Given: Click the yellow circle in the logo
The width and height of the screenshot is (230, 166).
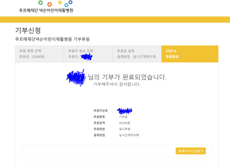Looking at the screenshot, I should 60,3.
